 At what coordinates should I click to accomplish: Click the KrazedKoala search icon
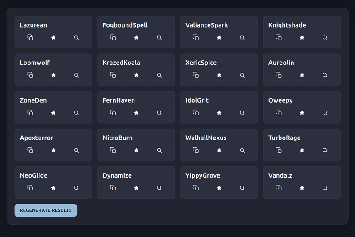(x=159, y=75)
